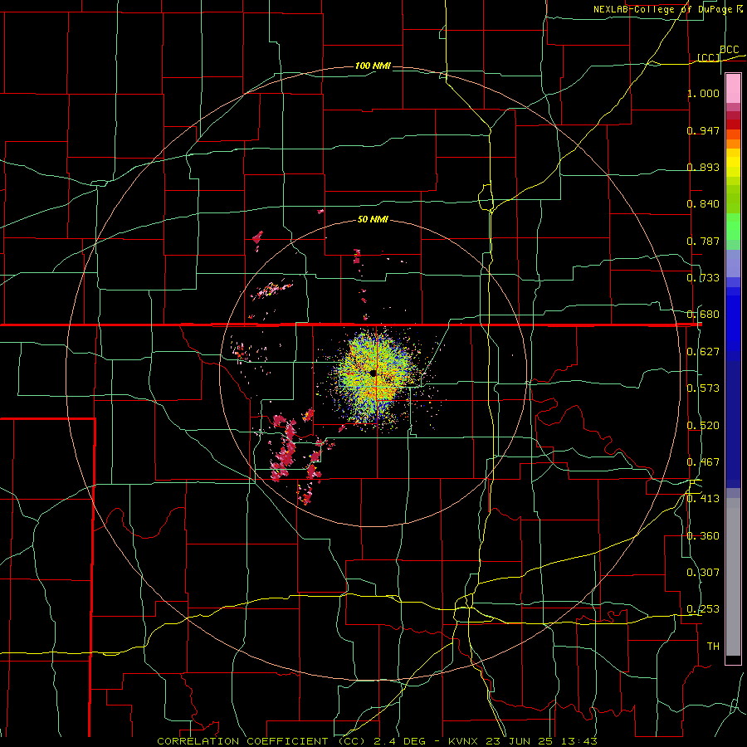747x747 pixels.
Task: Click the 0.467 value on the color scale
Action: [x=703, y=462]
